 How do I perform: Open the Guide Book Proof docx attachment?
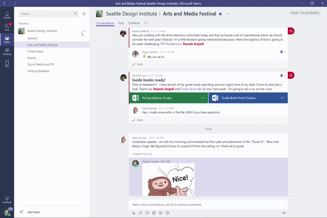[x=238, y=98]
